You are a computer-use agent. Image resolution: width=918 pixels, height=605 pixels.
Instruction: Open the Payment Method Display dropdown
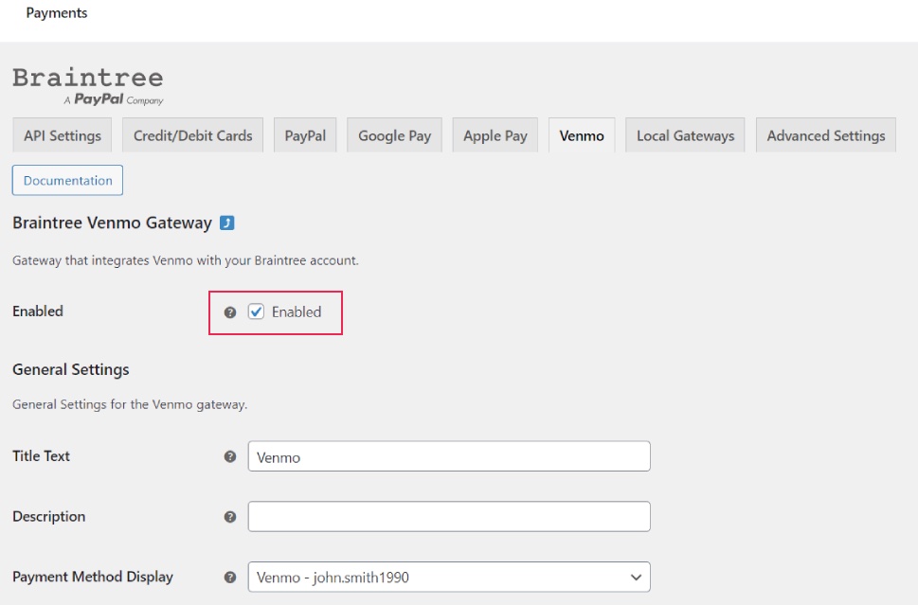tap(449, 578)
